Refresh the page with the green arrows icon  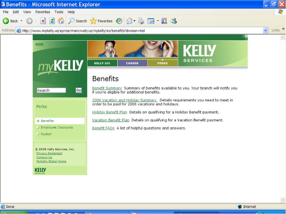pos(52,21)
